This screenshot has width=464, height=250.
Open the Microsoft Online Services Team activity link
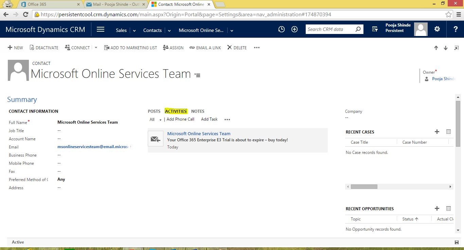(x=199, y=133)
